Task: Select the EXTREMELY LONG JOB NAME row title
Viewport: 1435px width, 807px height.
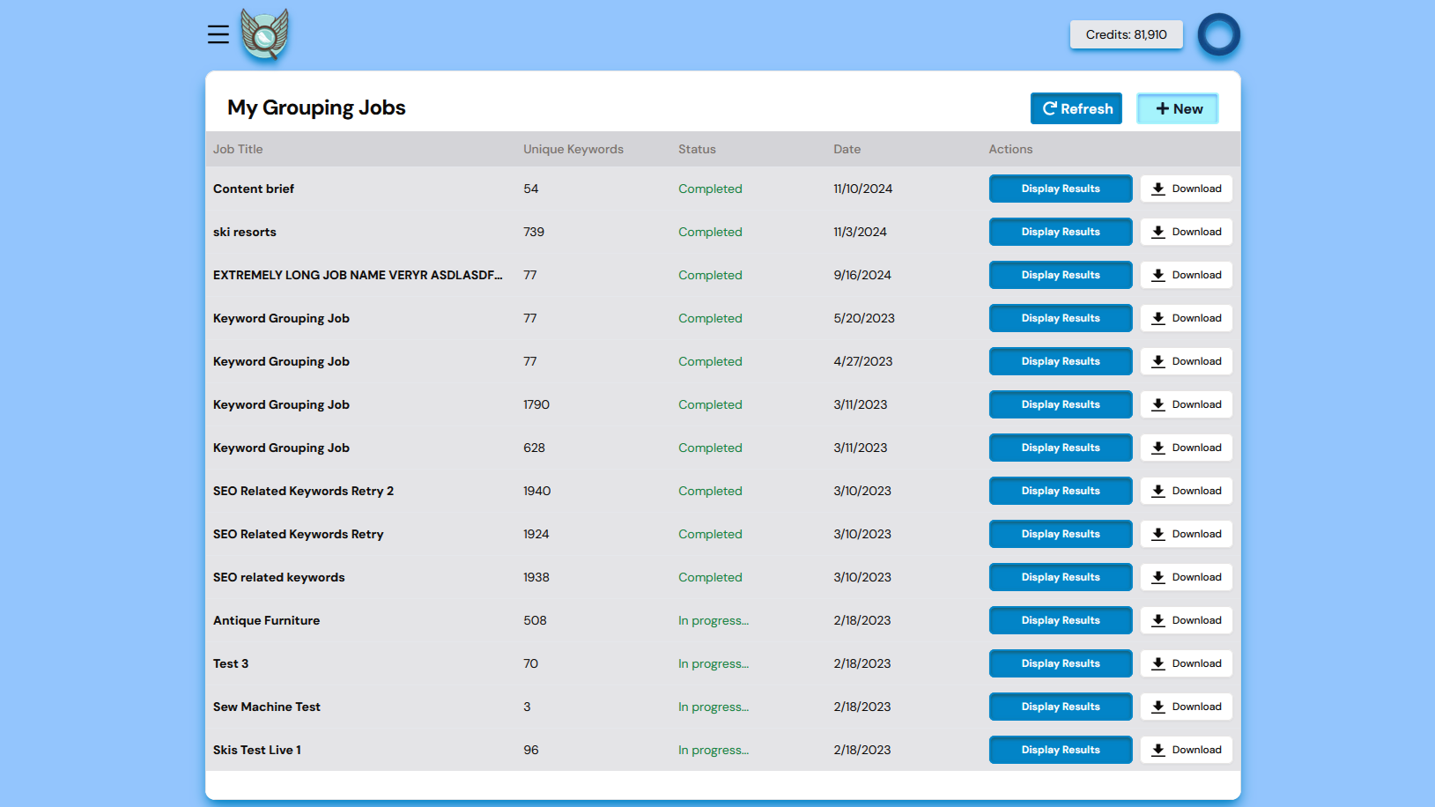Action: point(358,275)
